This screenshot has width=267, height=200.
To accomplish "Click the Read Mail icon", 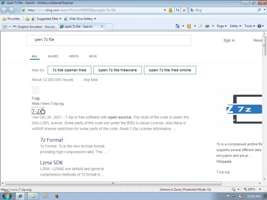I will tap(200, 26).
